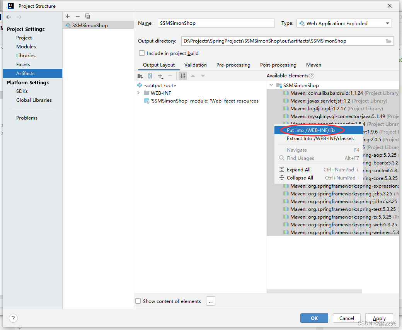This screenshot has height=330, width=402.
Task: Select Maven: javax.servlet:jstl:1.2 library
Action: [333, 101]
